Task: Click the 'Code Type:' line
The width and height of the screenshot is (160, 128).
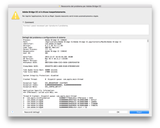Action: (x=41, y=47)
